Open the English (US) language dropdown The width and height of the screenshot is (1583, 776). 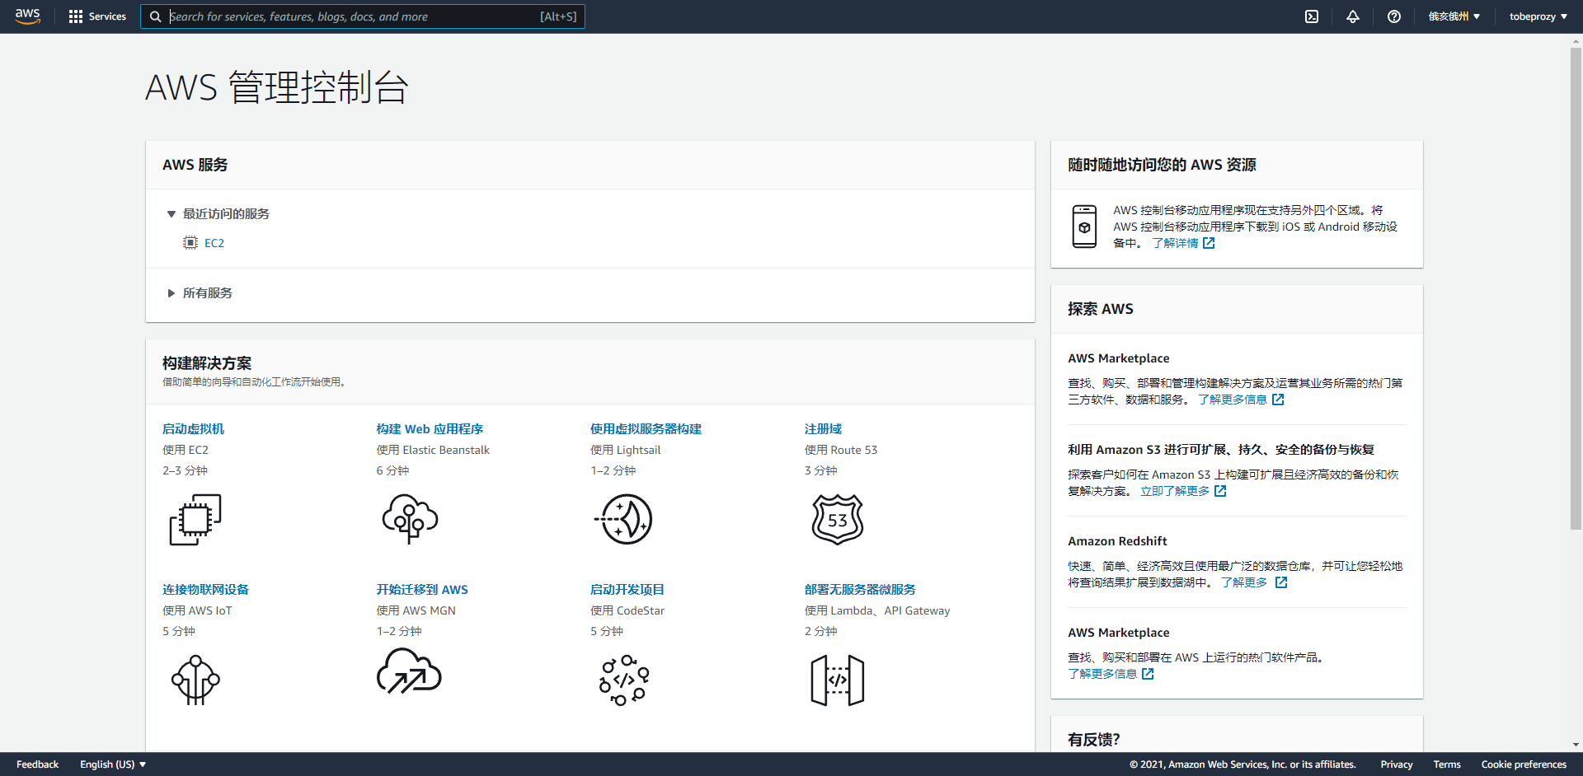pos(113,764)
